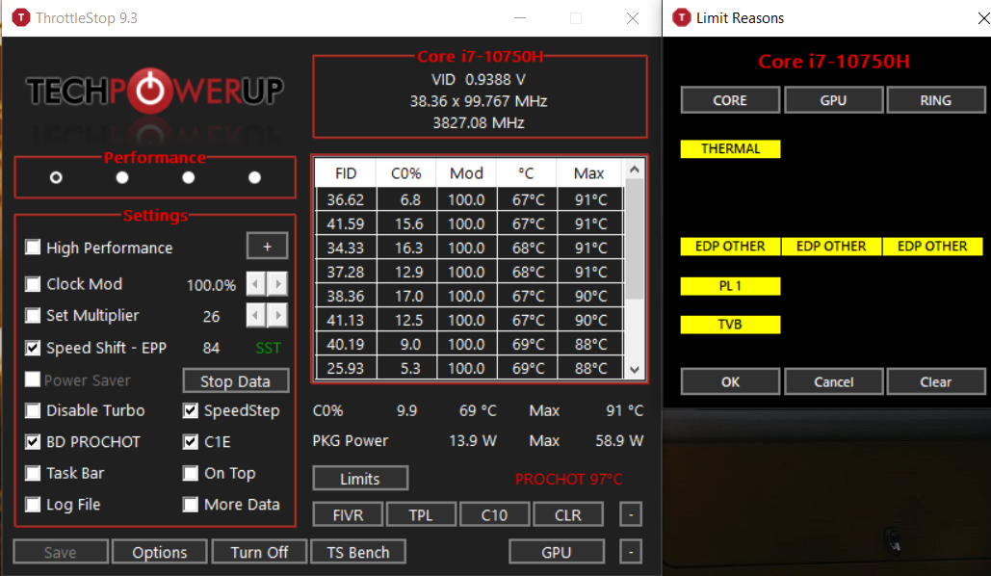
Task: Select the RING tab in Limit Reasons
Action: coord(936,100)
